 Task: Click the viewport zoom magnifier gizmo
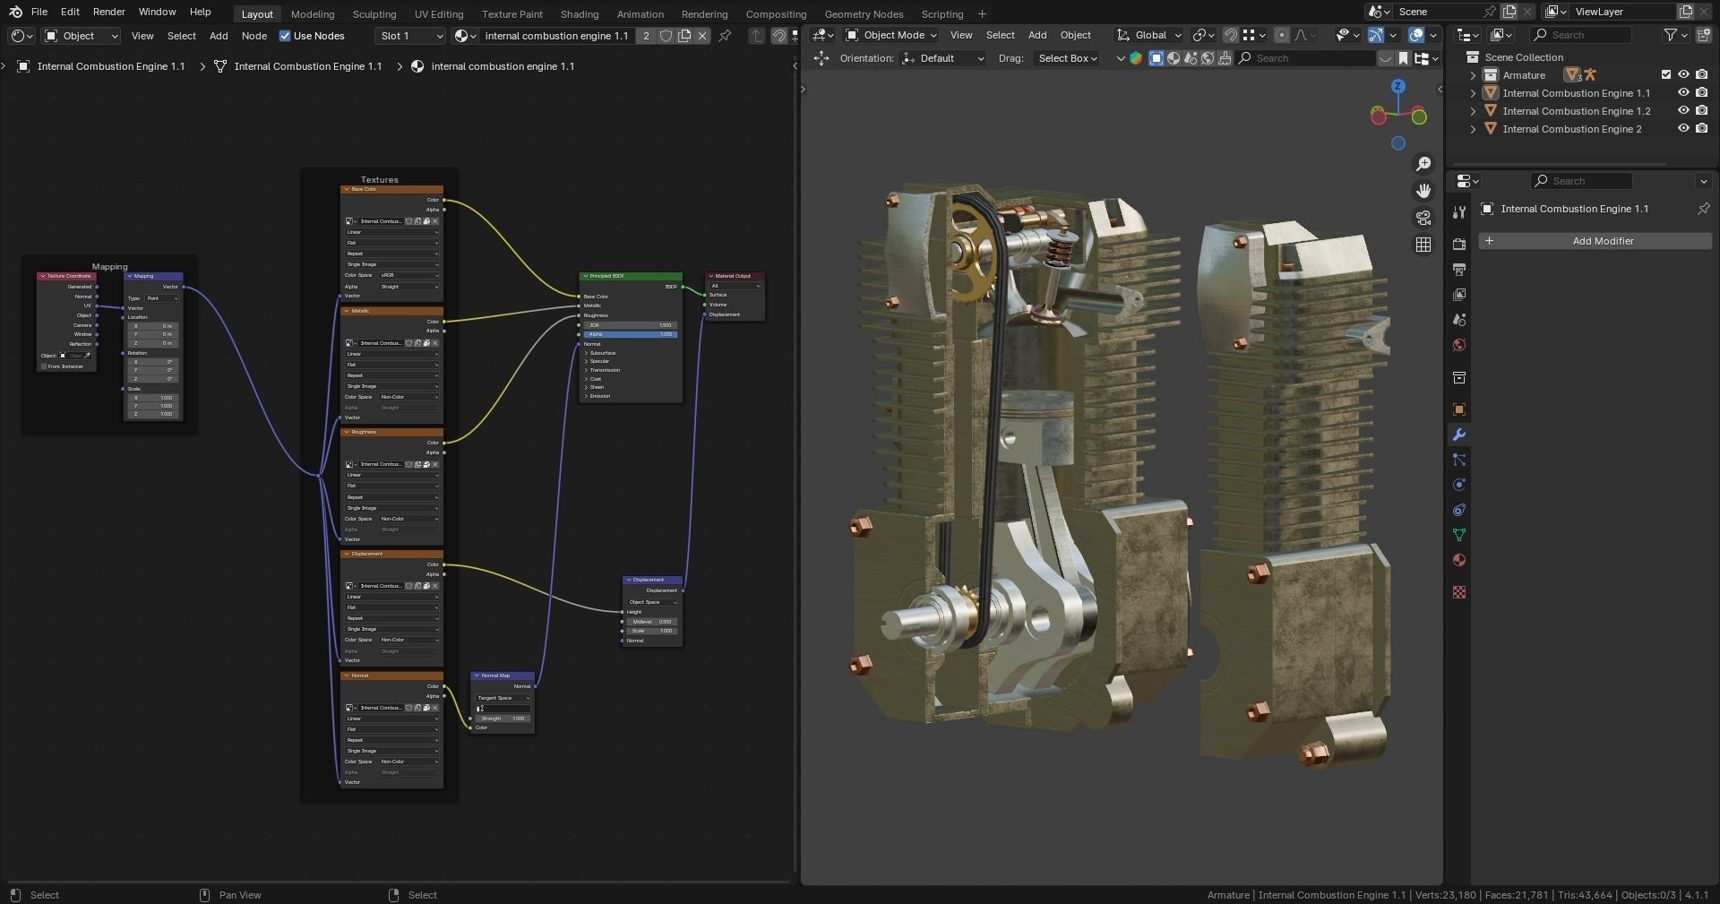pyautogui.click(x=1423, y=164)
